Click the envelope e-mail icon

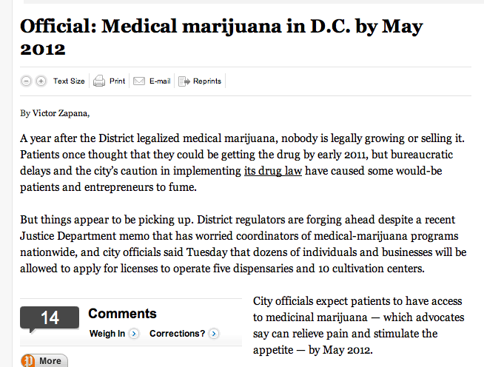(139, 81)
